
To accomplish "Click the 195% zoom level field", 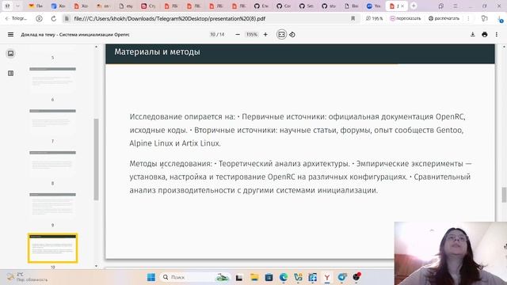I will pyautogui.click(x=252, y=34).
